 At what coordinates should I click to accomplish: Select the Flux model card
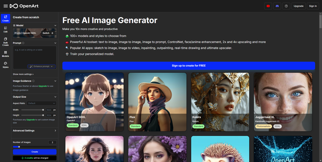[x=157, y=102]
